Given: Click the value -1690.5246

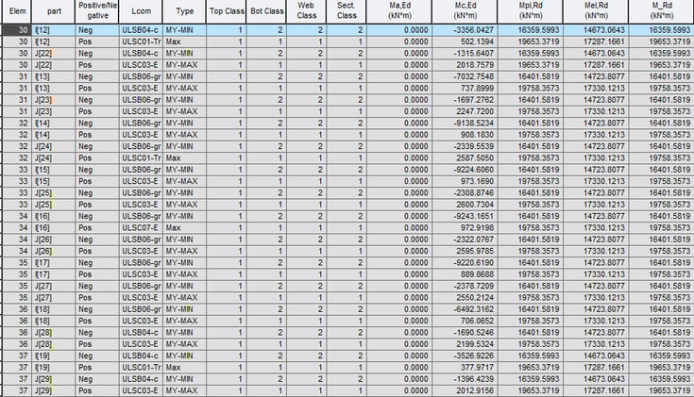Looking at the screenshot, I should click(465, 333).
